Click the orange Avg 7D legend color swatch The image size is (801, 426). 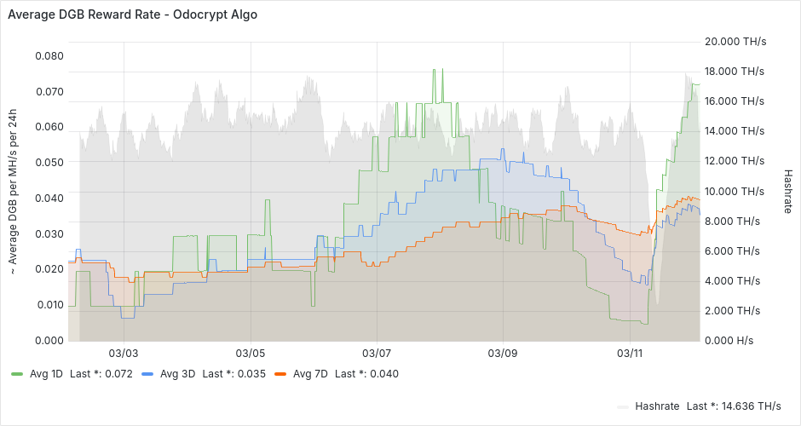point(279,374)
